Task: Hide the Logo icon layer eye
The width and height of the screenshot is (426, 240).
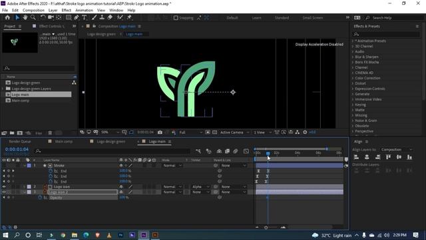Action: 4,187
